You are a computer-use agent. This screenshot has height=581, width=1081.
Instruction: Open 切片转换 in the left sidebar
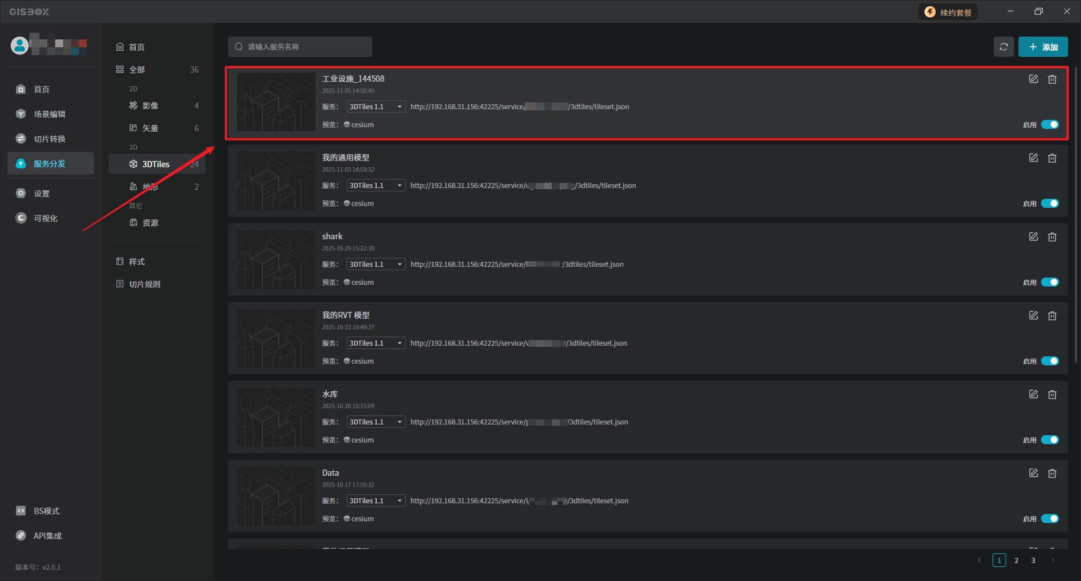coord(50,138)
